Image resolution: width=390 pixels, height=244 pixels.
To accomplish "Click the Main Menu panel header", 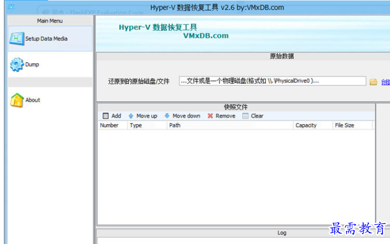I will (50, 21).
